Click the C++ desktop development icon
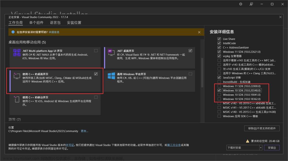This screenshot has width=288, height=161. click(x=17, y=76)
